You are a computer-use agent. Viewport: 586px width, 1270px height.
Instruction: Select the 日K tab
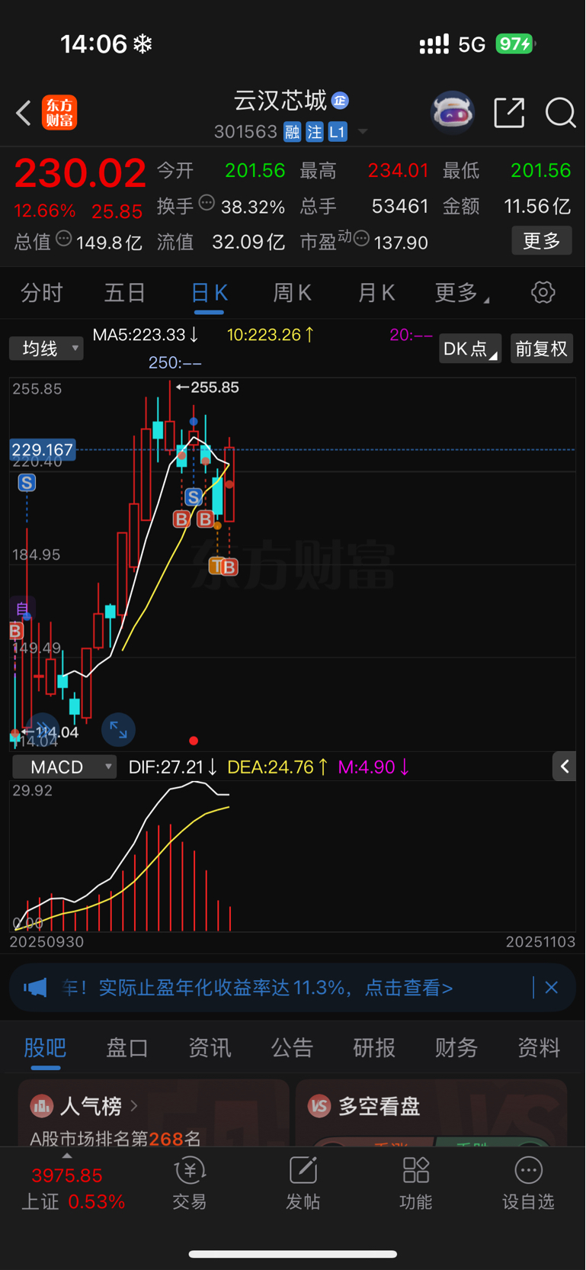click(x=209, y=292)
